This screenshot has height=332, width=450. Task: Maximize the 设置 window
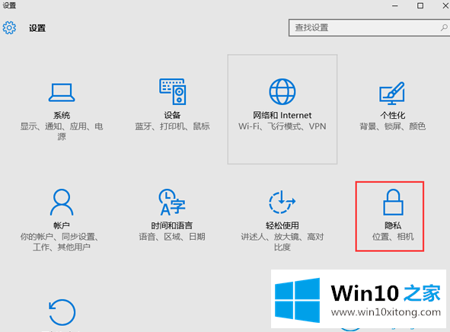420,6
